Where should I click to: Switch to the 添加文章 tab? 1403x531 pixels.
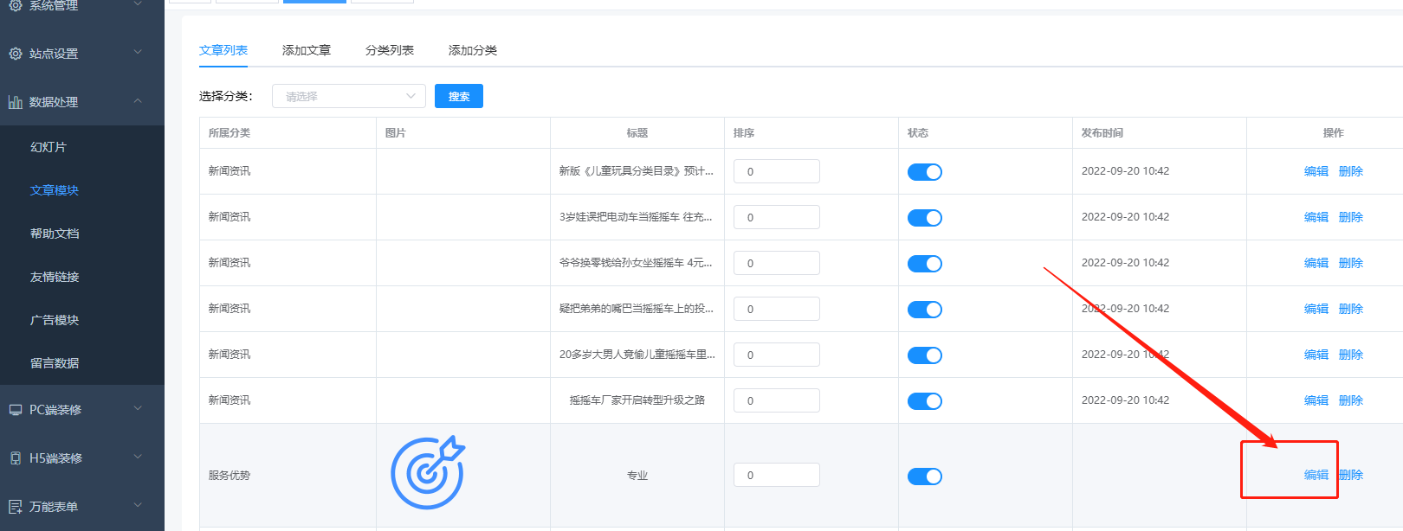[307, 50]
